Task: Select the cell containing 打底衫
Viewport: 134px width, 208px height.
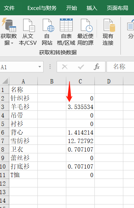Action: [x=23, y=166]
